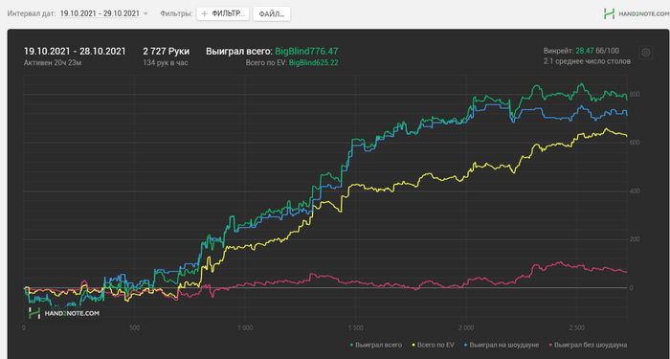Click the Интервал дат label
670x359 pixels.
(32, 13)
